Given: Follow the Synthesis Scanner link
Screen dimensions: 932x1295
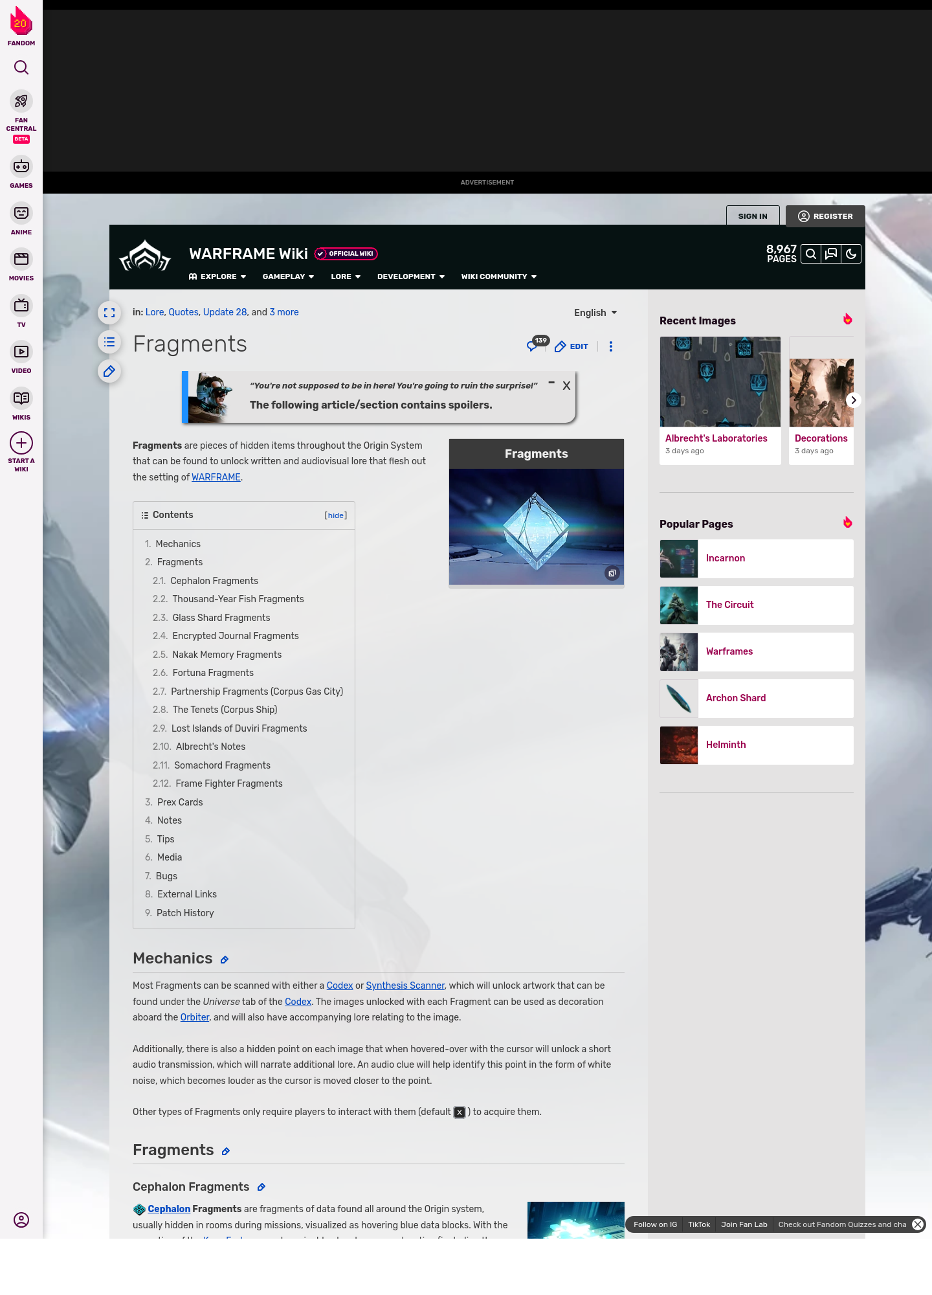Looking at the screenshot, I should (405, 985).
